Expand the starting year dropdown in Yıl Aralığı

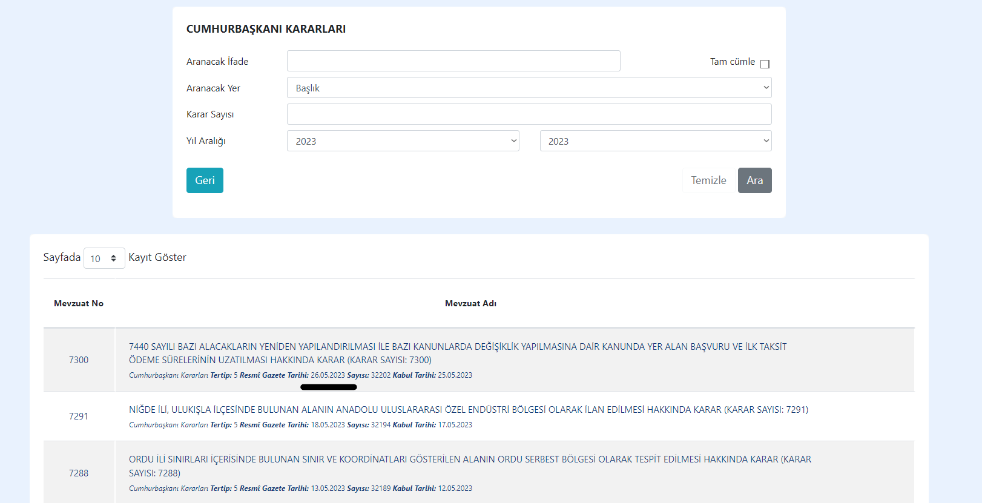403,141
